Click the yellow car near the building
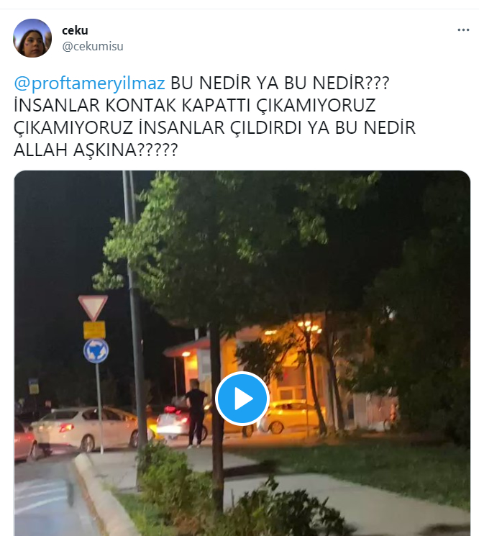Viewport: 479px width, 536px height. (291, 417)
